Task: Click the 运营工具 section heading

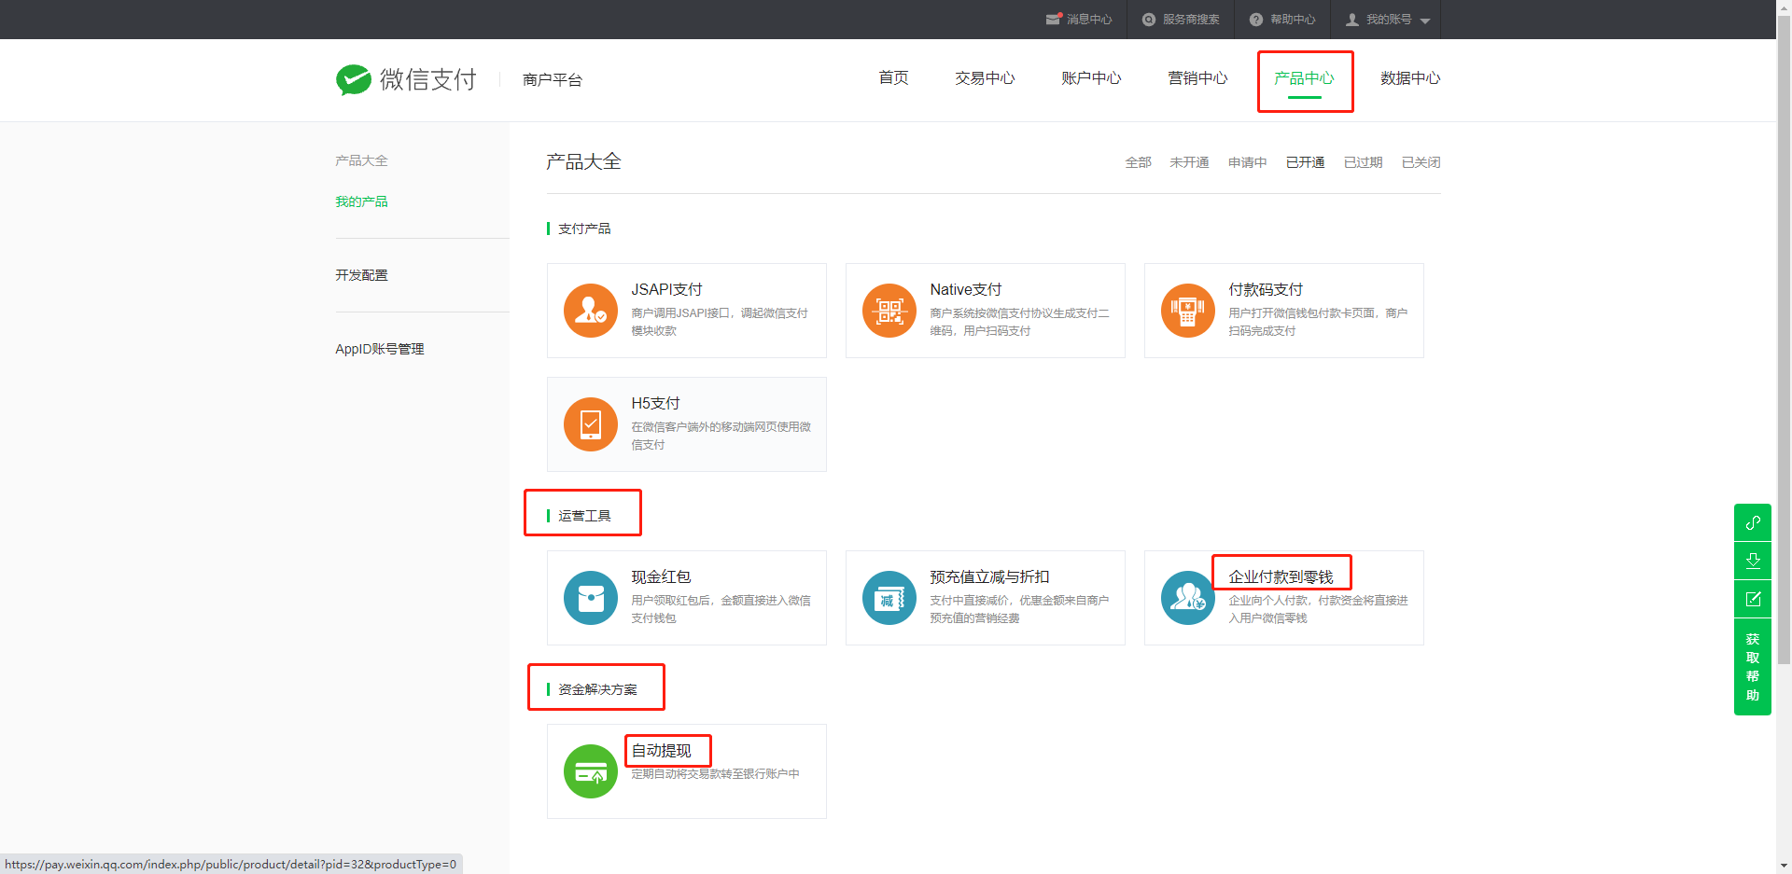Action: tap(584, 516)
